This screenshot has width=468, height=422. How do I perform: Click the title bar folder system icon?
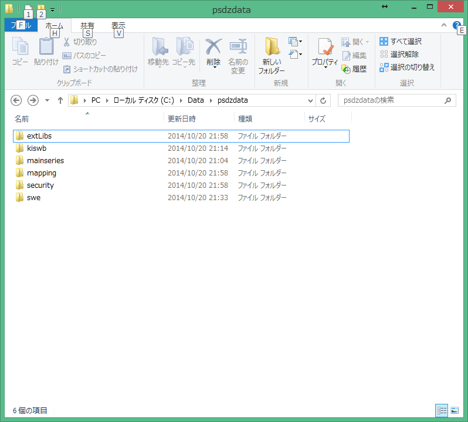[x=9, y=8]
